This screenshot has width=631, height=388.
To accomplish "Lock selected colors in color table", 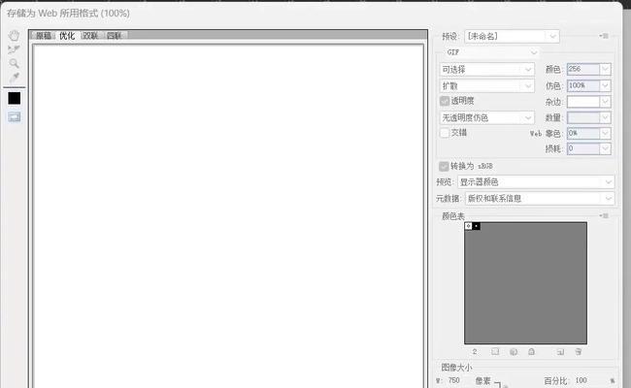I will click(x=531, y=352).
